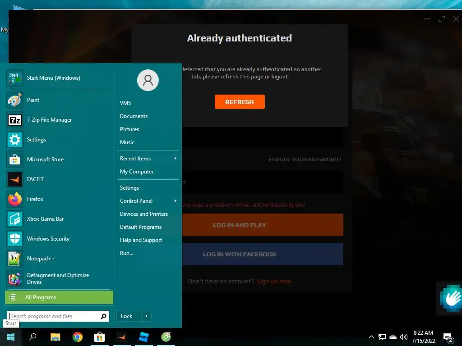The image size is (462, 346).
Task: Click LOG IN WITH FACEBOOK button
Action: 263,254
